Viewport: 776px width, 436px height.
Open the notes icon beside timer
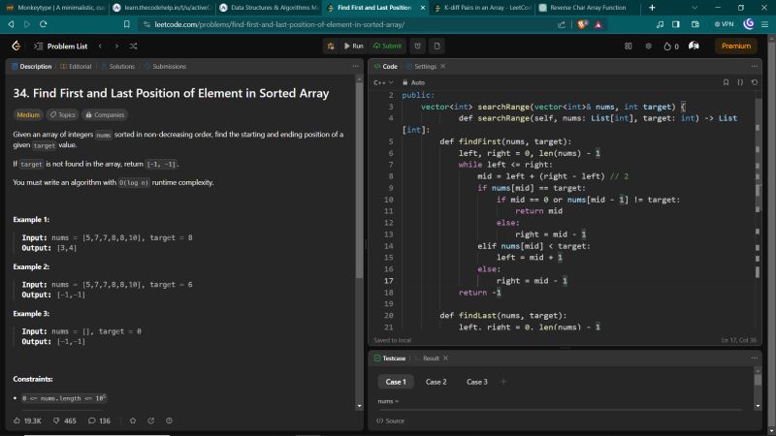pyautogui.click(x=437, y=46)
